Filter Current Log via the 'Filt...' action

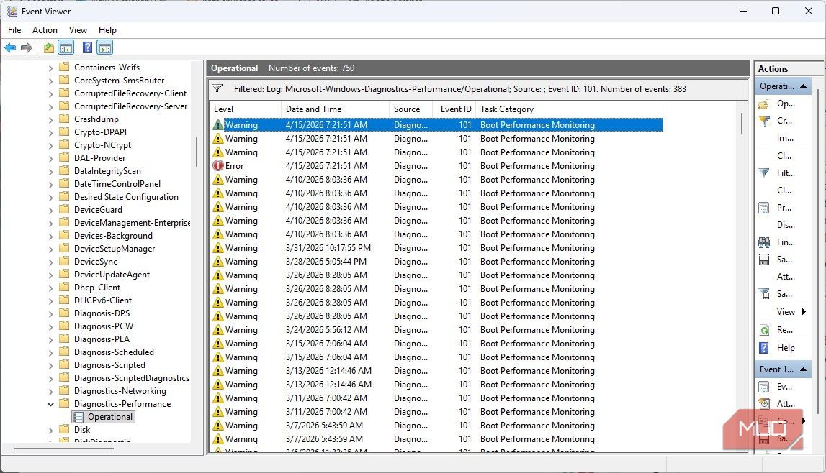pos(763,173)
